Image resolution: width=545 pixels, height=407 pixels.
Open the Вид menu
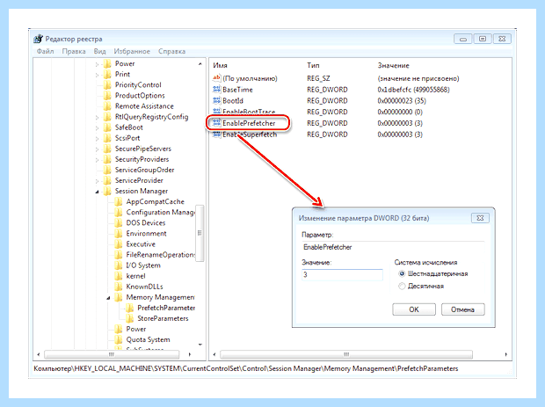pyautogui.click(x=99, y=51)
